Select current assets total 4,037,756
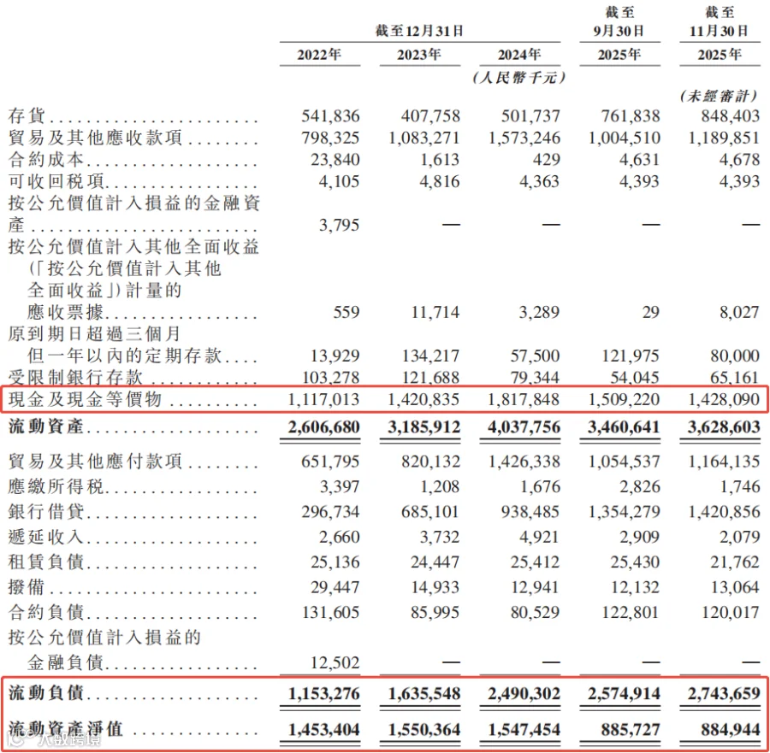The image size is (770, 753). (524, 427)
